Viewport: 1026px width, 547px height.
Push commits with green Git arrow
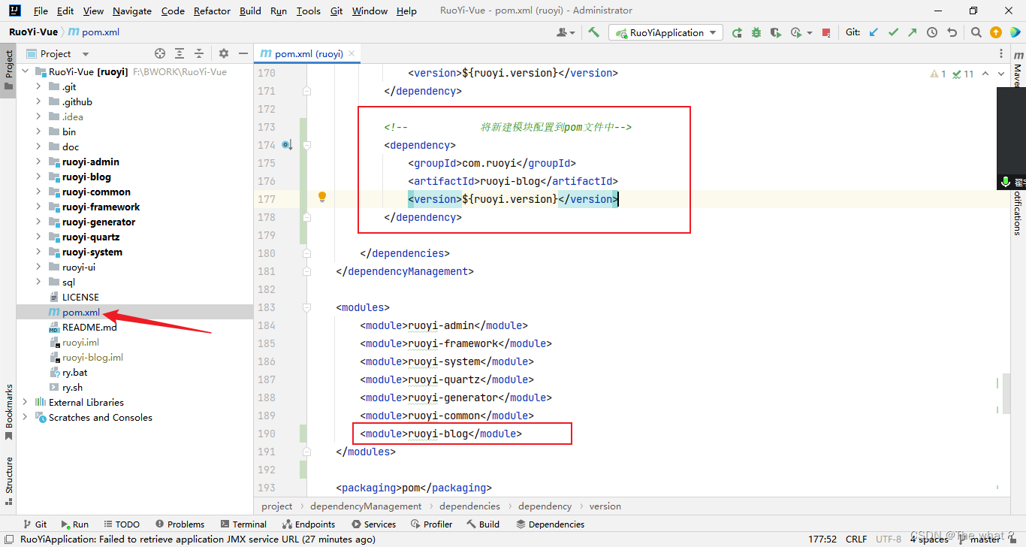(x=912, y=32)
